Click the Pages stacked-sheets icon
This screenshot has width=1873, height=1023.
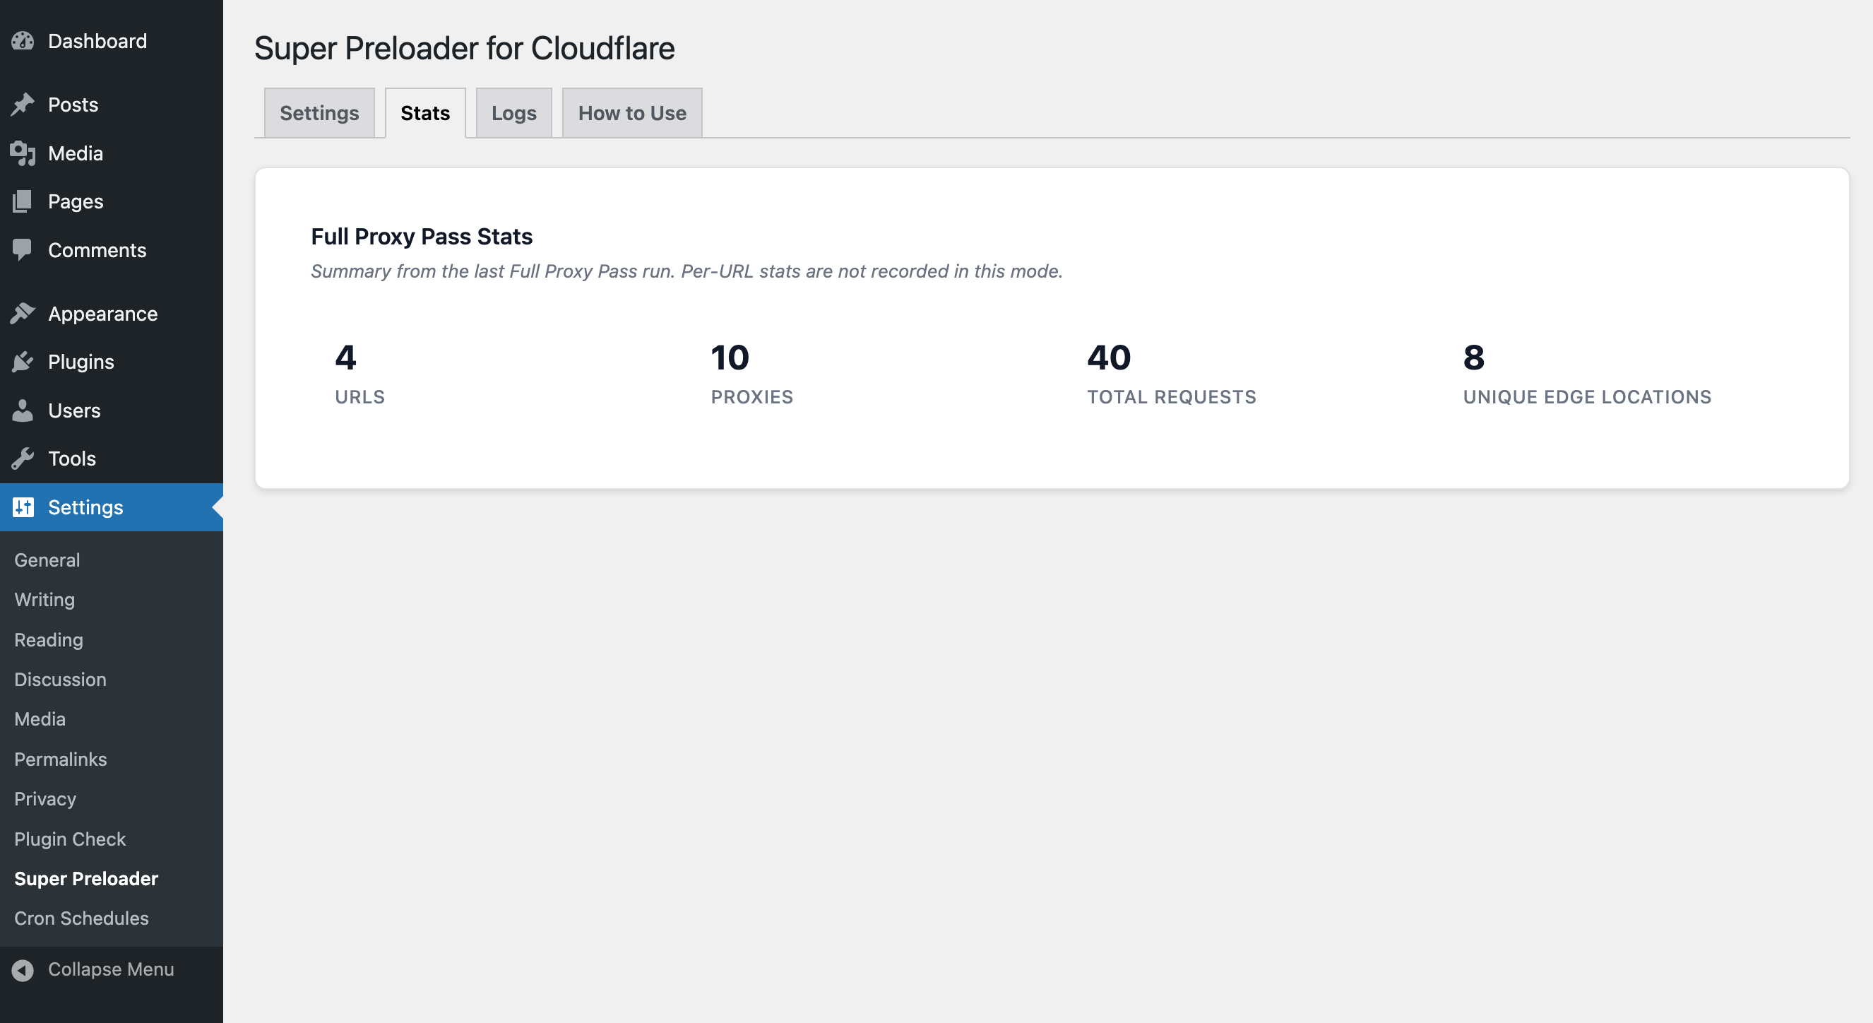pyautogui.click(x=23, y=201)
